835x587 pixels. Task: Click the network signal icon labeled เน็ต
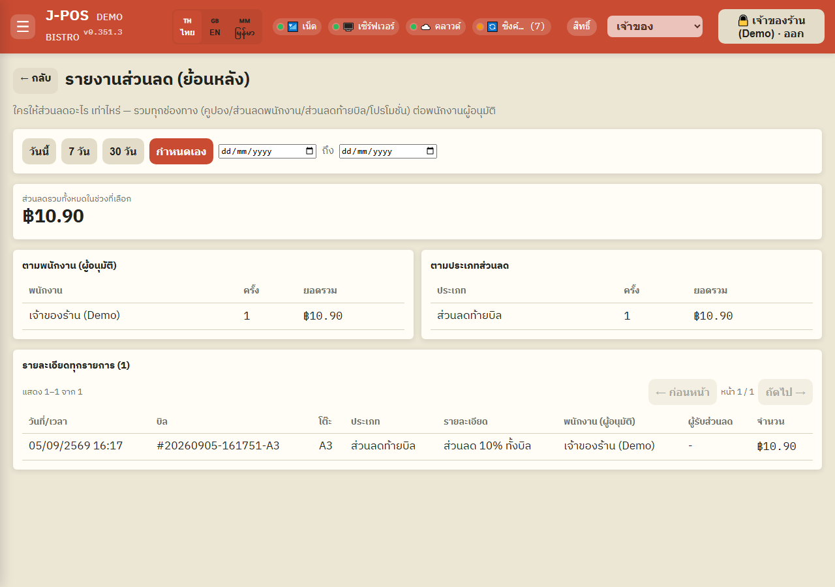[x=293, y=27]
